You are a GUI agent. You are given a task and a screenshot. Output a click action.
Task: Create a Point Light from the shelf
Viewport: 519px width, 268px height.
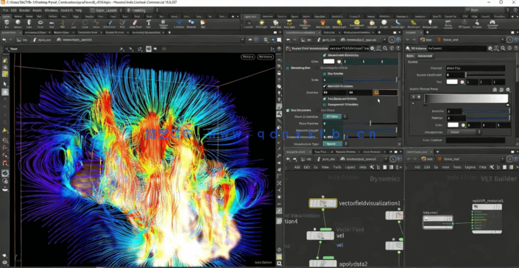[x=261, y=24]
